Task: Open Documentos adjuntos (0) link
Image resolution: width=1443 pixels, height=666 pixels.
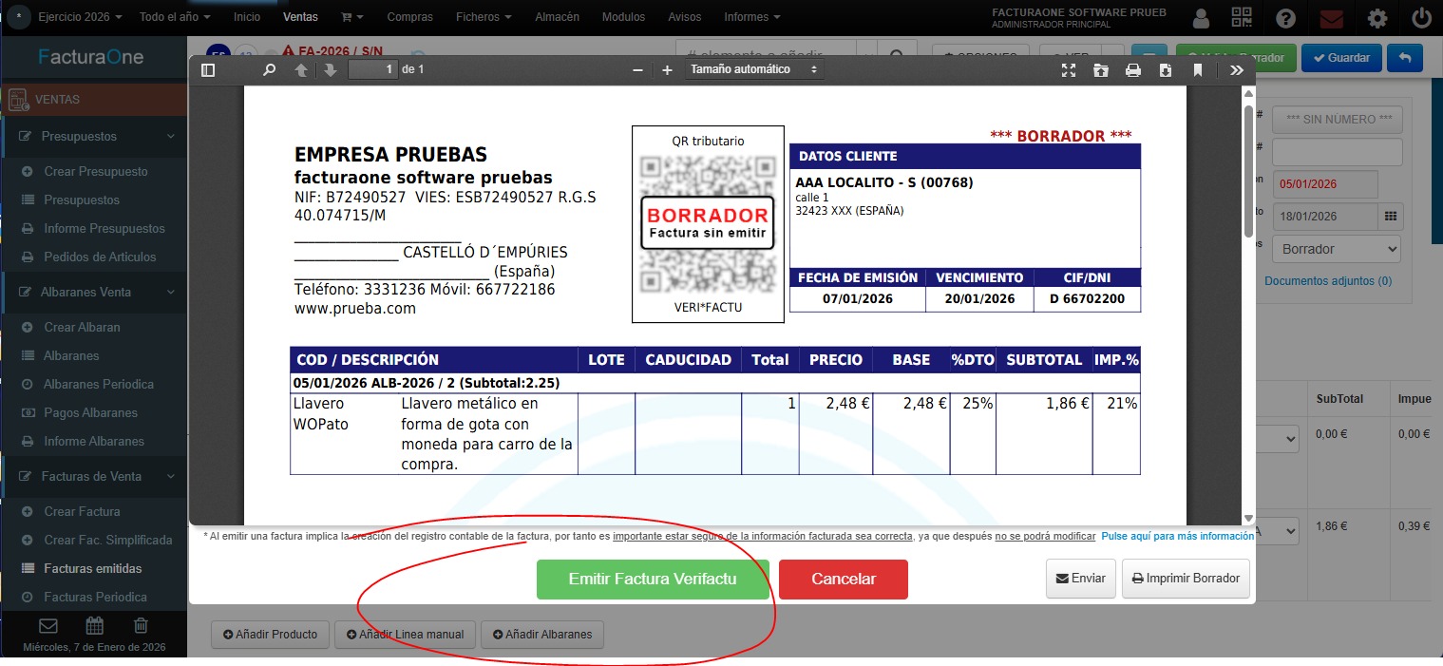Action: coord(1328,281)
